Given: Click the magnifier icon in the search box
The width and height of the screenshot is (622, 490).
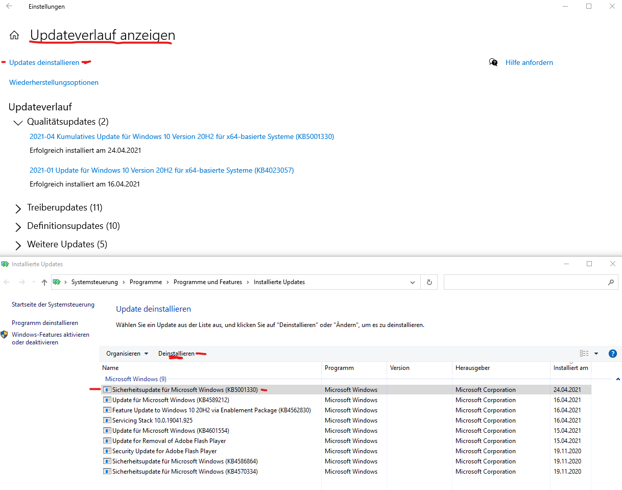Looking at the screenshot, I should (x=611, y=282).
